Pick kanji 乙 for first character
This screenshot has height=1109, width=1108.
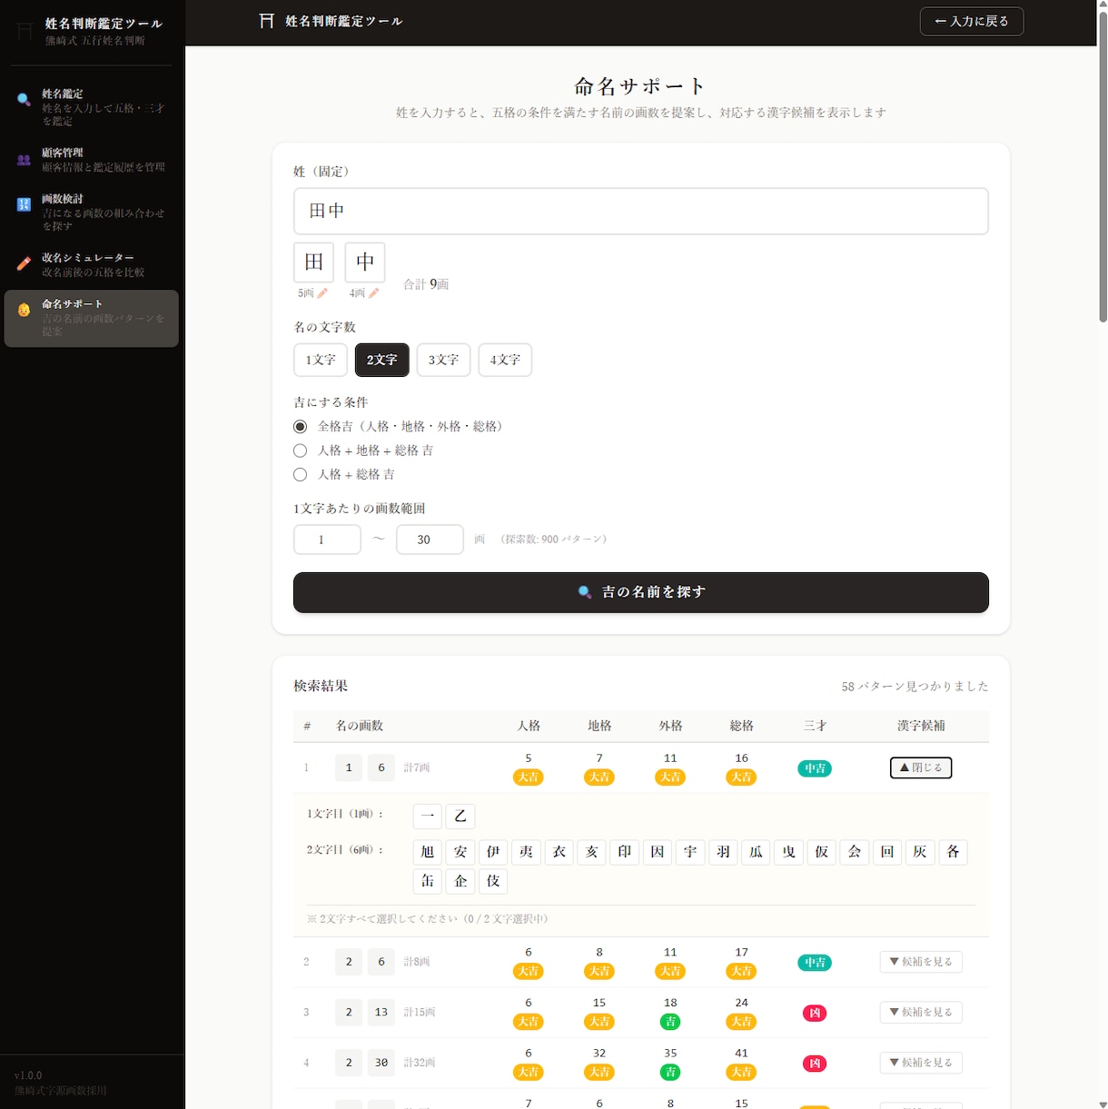click(x=460, y=816)
